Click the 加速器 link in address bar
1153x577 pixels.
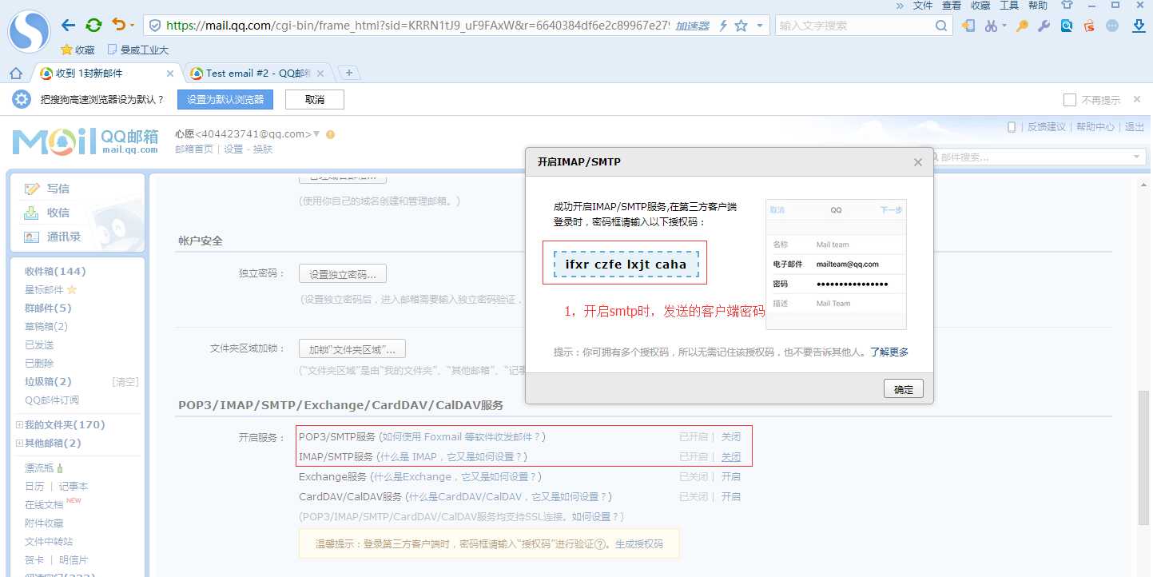pos(692,26)
